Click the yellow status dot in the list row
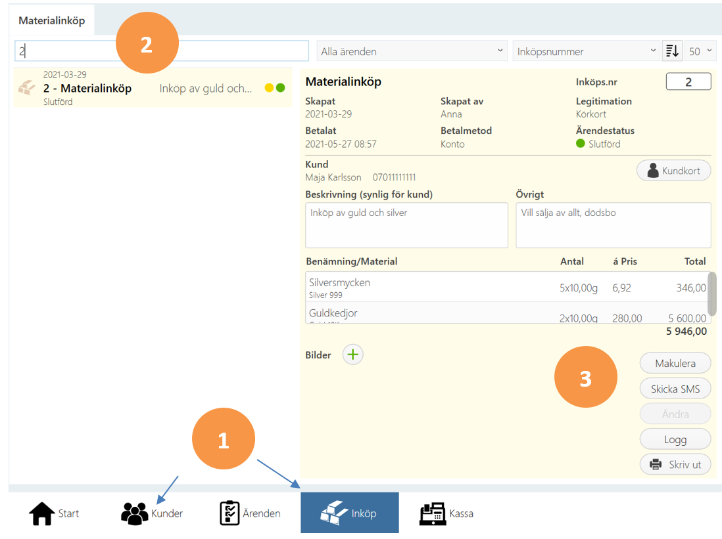 point(270,87)
